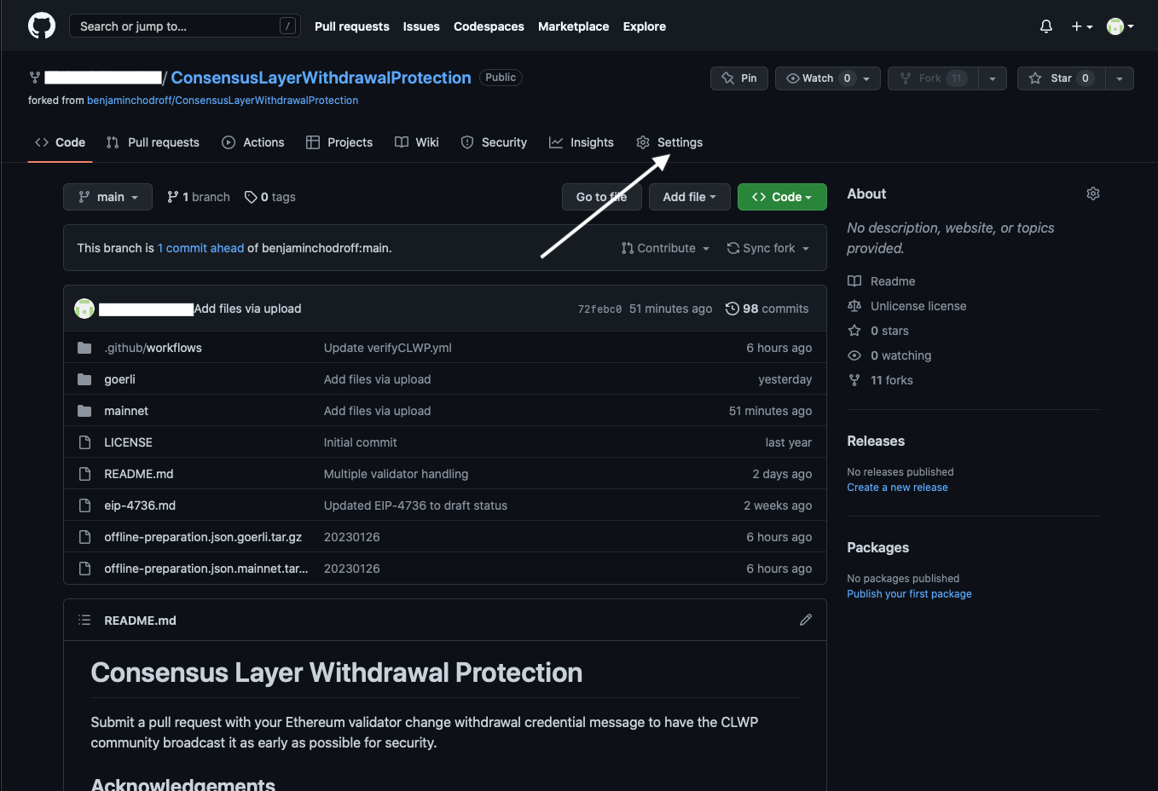This screenshot has height=791, width=1158.
Task: Click the Readme book icon in About
Action: (854, 281)
